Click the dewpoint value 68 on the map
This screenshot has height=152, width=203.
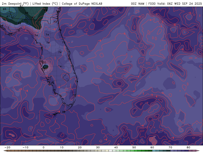[x=27, y=13]
